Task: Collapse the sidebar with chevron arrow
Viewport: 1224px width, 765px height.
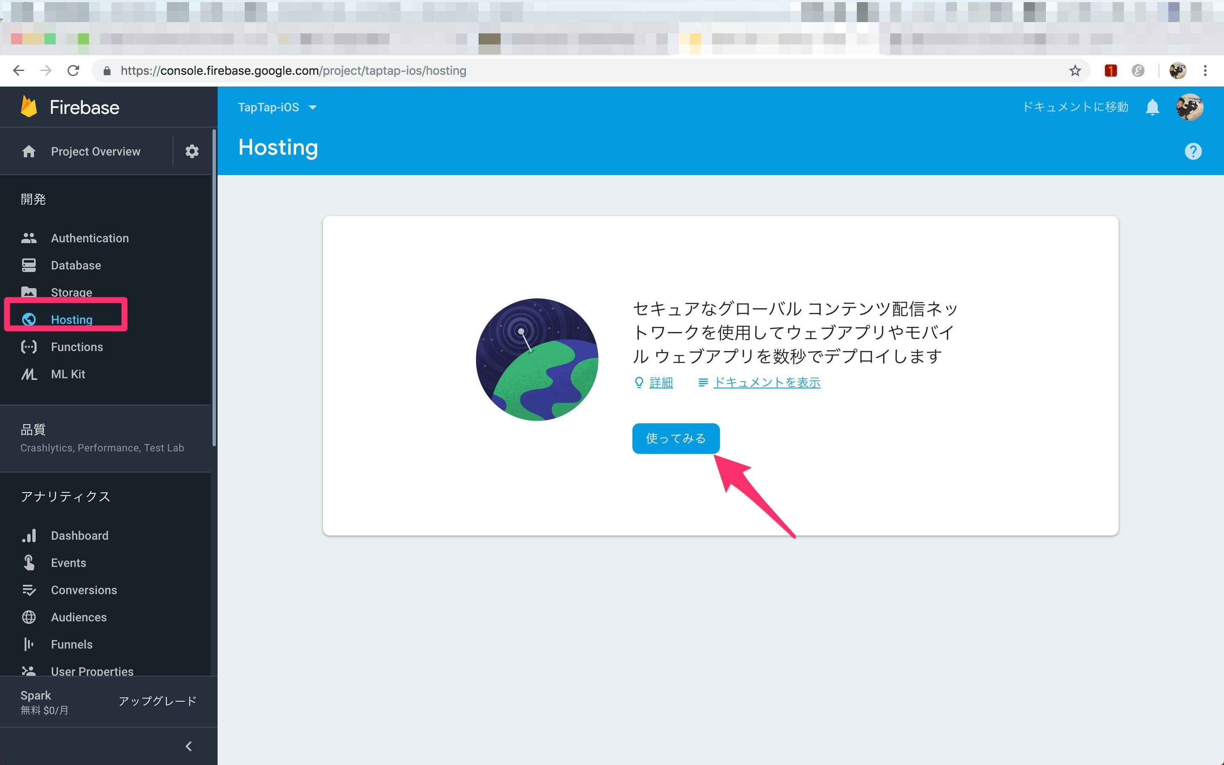Action: pos(189,746)
